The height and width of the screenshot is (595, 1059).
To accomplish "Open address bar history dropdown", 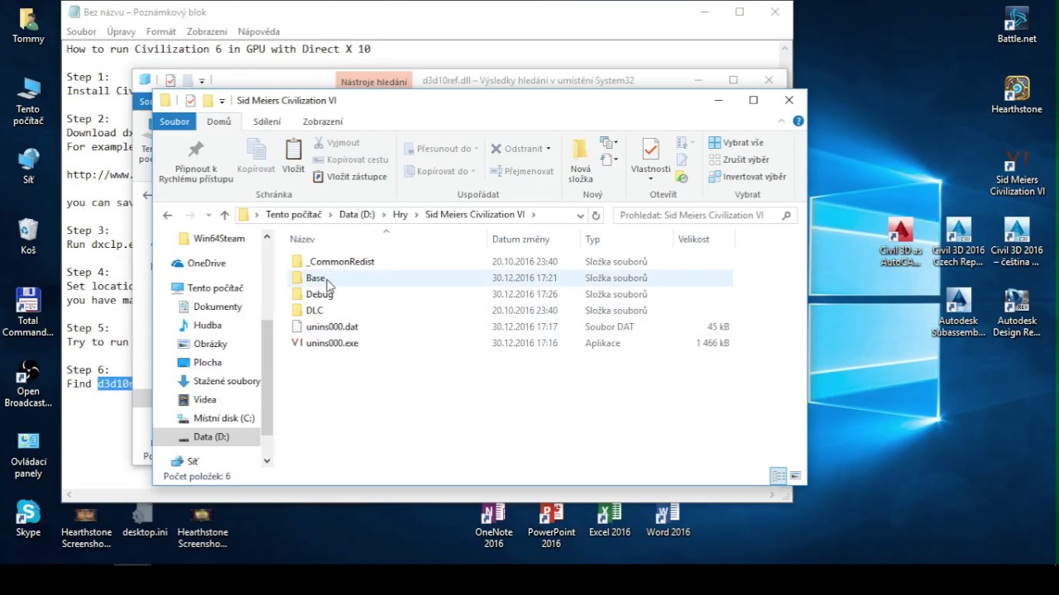I will coord(581,215).
